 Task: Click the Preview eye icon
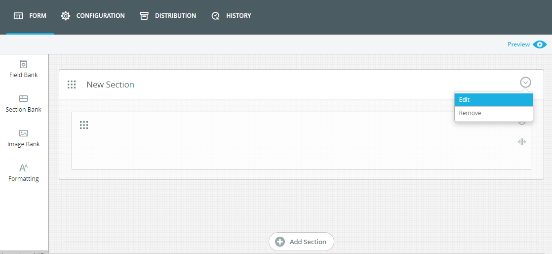[540, 44]
